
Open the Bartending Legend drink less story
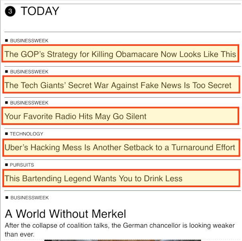121,178
